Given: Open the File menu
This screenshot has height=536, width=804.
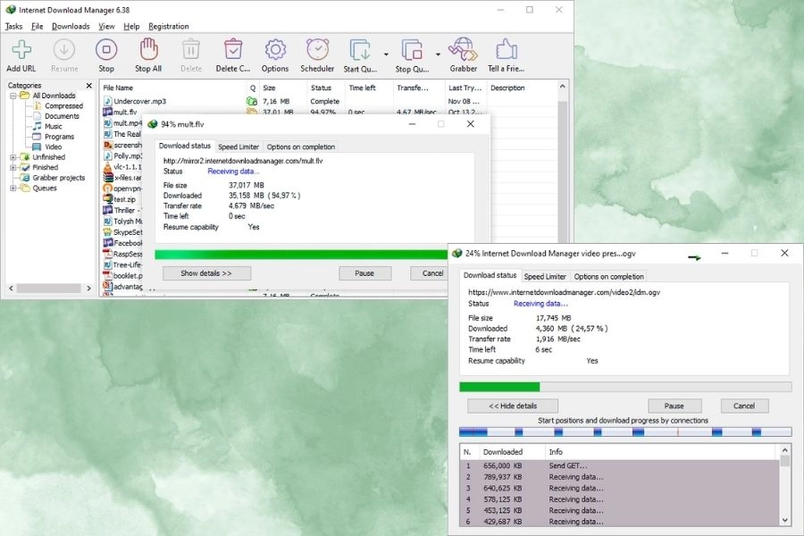Looking at the screenshot, I should [37, 26].
